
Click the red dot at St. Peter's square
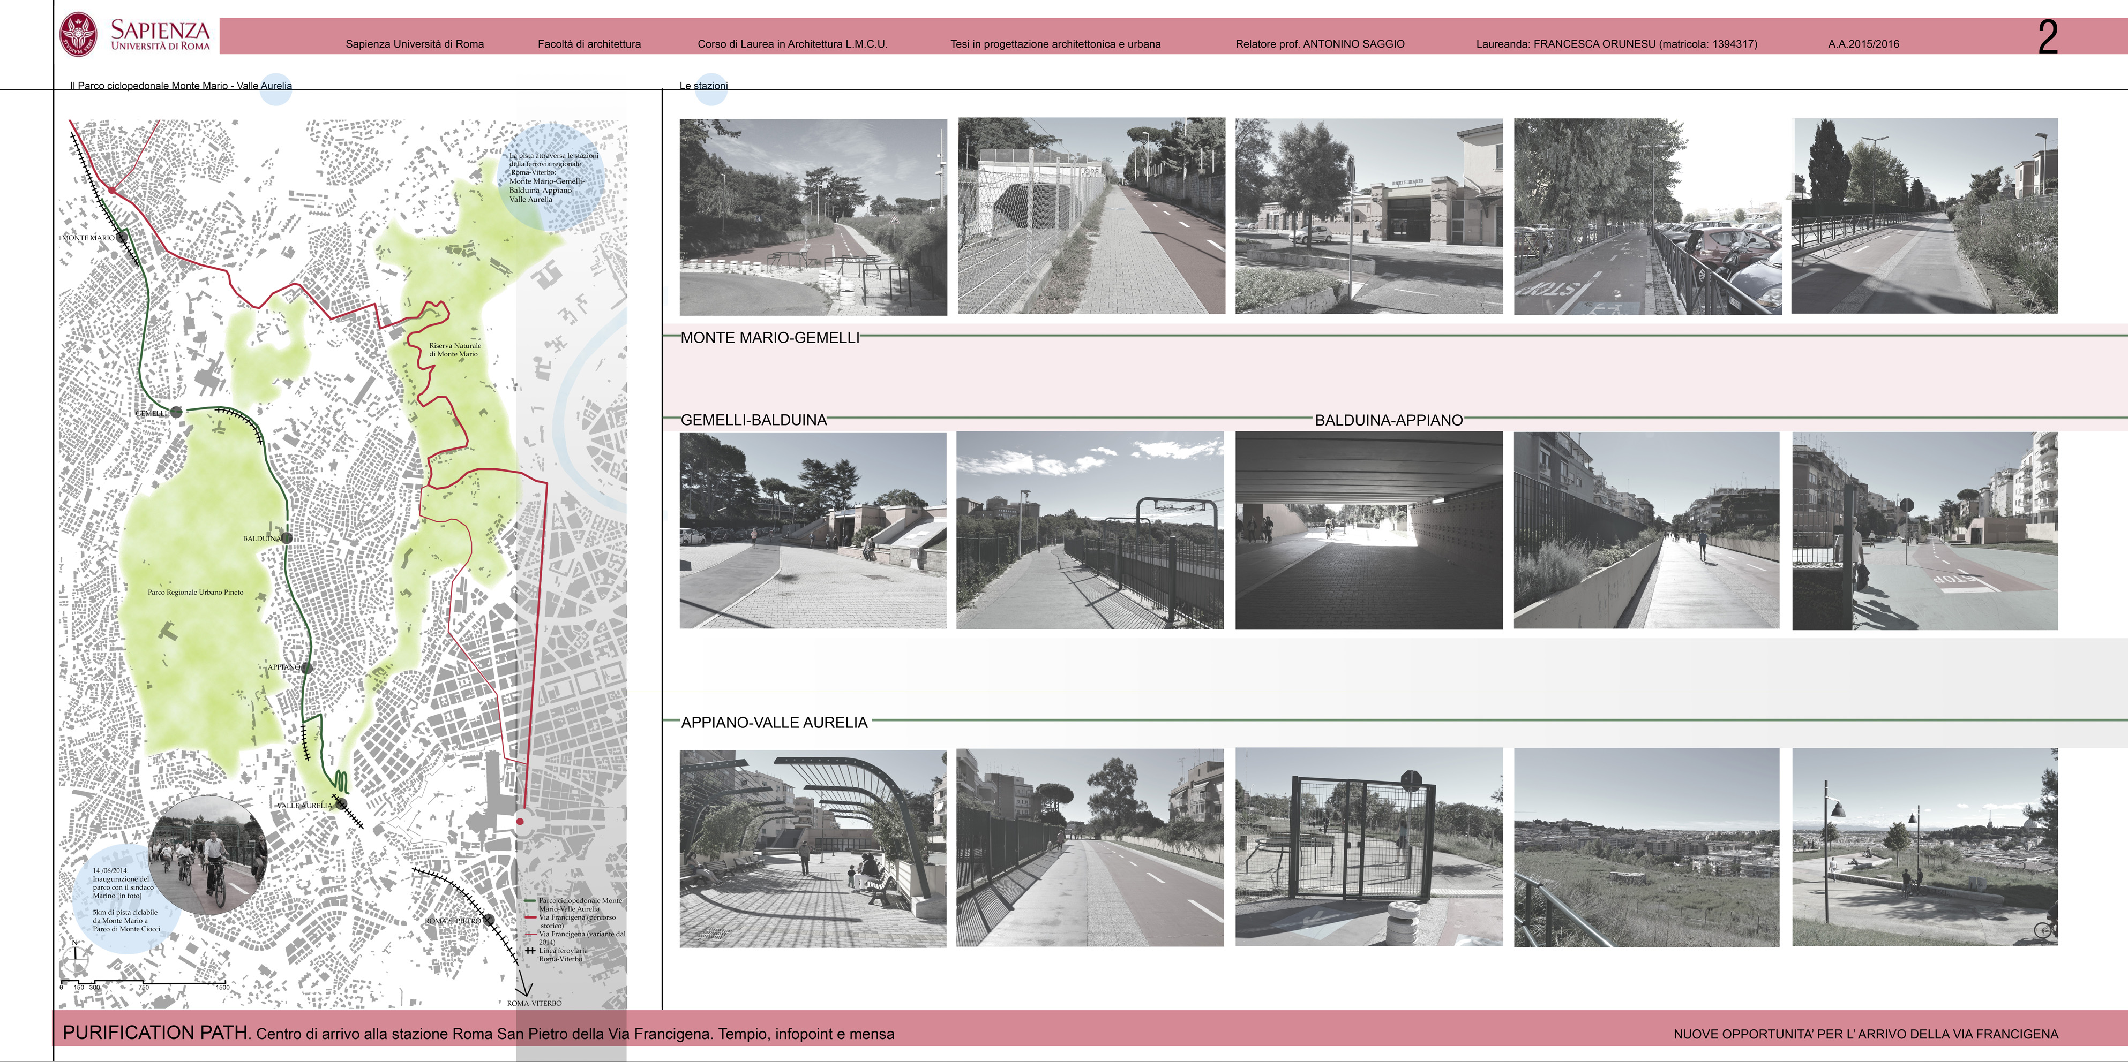pos(520,821)
